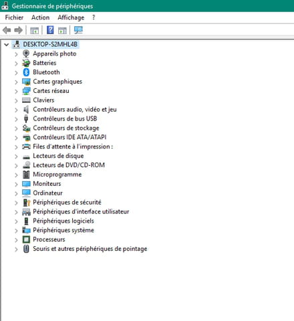Click the scan for hardware changes monitor icon
The image size is (294, 321).
click(78, 30)
